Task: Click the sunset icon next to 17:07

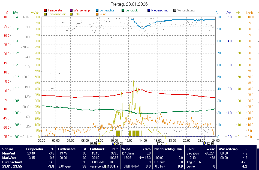Action: pyautogui.click(x=166, y=143)
